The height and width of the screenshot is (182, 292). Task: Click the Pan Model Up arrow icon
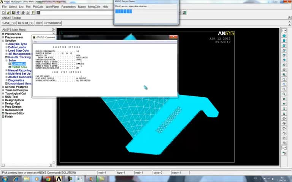tap(284, 109)
